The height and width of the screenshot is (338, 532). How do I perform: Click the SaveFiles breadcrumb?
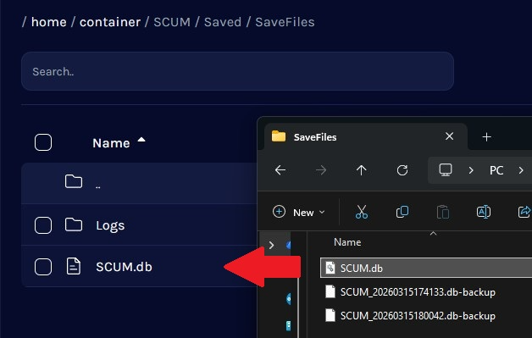tap(285, 22)
